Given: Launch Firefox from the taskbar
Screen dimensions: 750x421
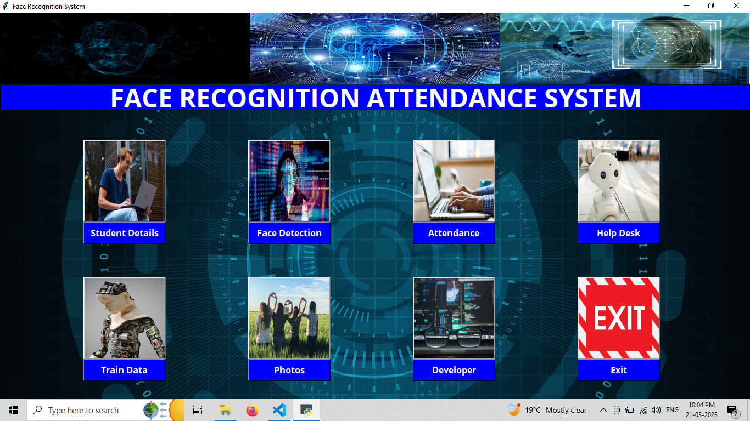Looking at the screenshot, I should coord(252,410).
